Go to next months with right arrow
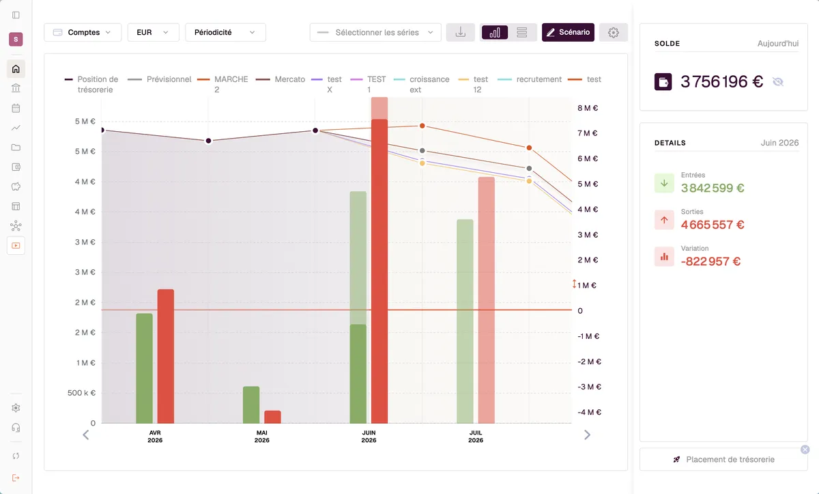The width and height of the screenshot is (819, 494). coord(587,435)
